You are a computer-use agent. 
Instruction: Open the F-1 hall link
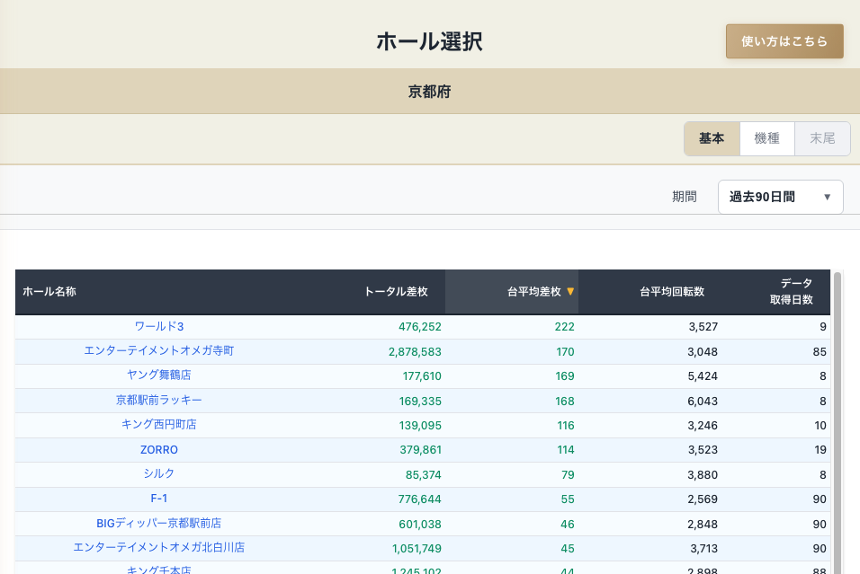(159, 498)
